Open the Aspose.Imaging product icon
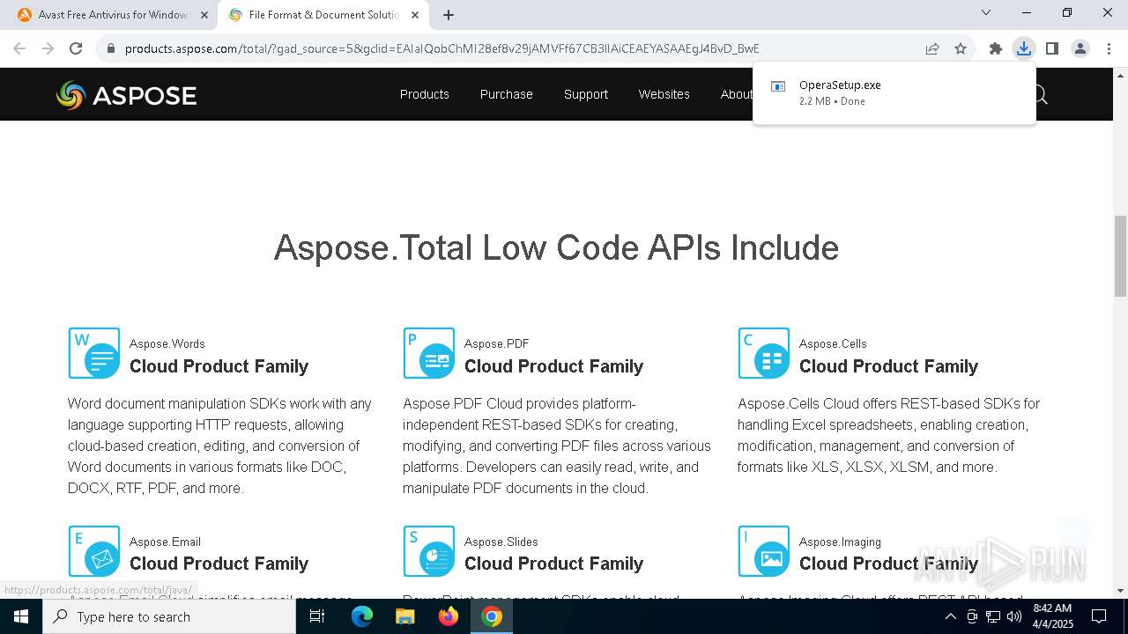The width and height of the screenshot is (1128, 634). (x=764, y=551)
